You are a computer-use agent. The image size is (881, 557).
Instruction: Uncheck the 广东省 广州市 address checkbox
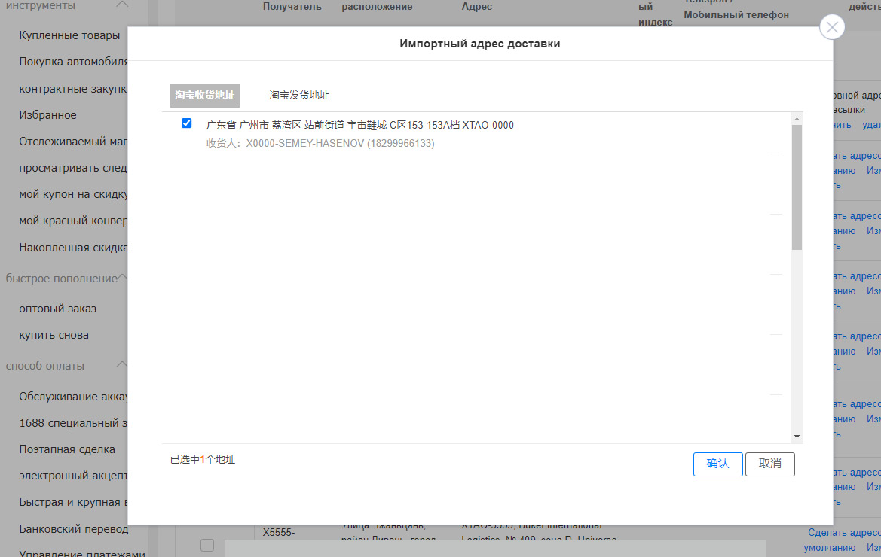187,123
